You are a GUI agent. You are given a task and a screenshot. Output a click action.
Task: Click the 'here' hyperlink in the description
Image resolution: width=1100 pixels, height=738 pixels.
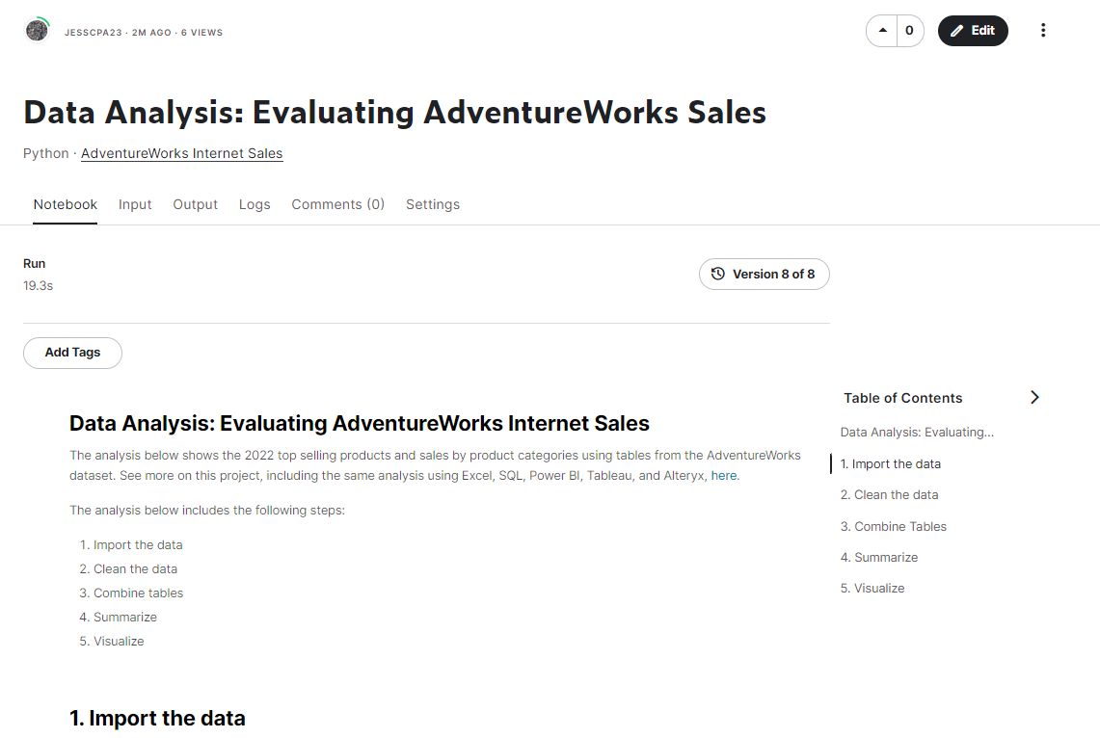(724, 474)
